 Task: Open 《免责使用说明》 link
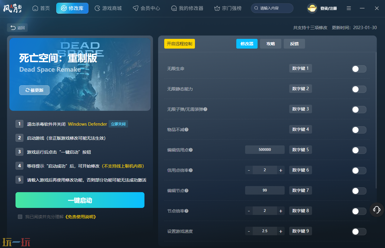tap(81, 217)
